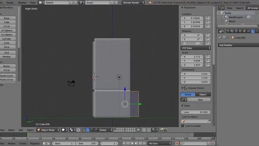Viewport: 259px width, 146px height.
Task: Click the World icon in the outliner
Action: [227, 21]
